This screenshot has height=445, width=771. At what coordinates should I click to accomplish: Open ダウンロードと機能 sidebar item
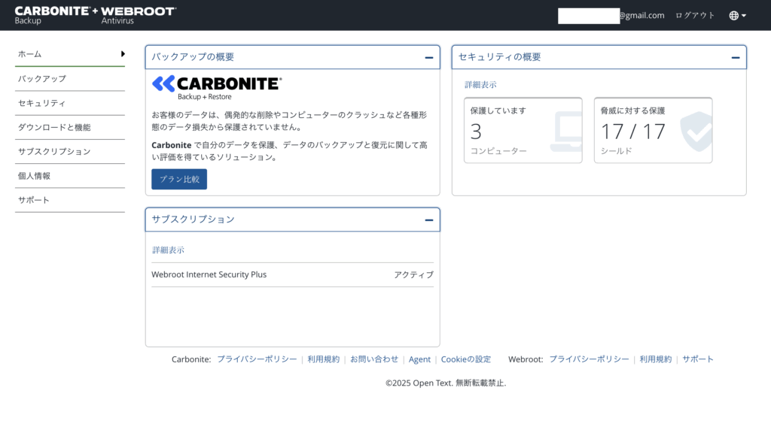click(x=69, y=127)
